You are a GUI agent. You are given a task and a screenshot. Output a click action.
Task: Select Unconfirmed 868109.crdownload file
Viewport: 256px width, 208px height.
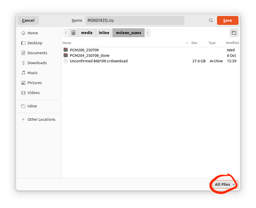point(98,61)
